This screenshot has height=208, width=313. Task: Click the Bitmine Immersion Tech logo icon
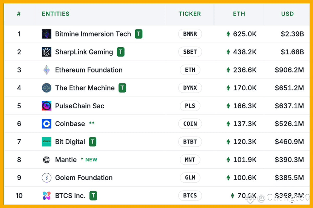(x=46, y=34)
